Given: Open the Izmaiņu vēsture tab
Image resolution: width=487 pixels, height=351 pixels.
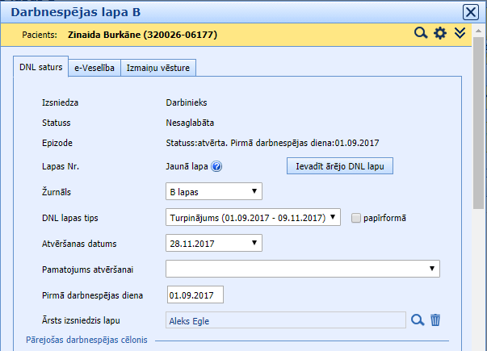Looking at the screenshot, I should click(158, 68).
